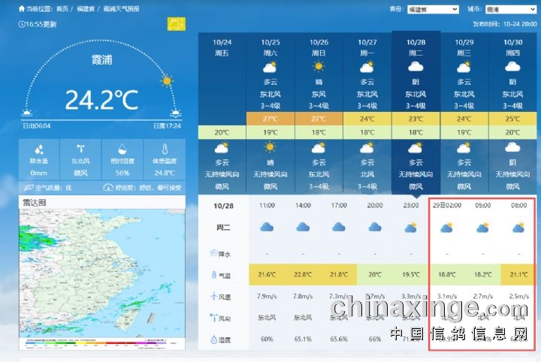541x362 pixels.
Task: Select the 10/28 周二 forecast tab
Action: [x=416, y=47]
